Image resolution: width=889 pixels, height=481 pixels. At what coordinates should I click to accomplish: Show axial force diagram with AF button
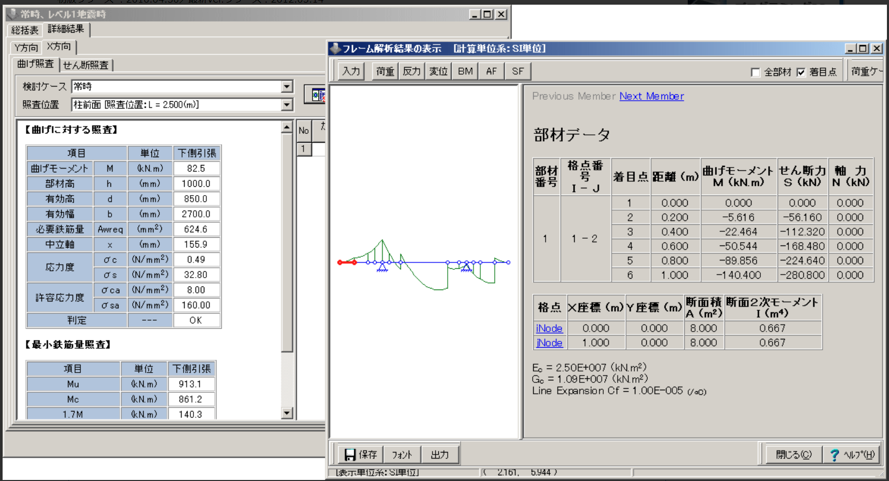491,71
